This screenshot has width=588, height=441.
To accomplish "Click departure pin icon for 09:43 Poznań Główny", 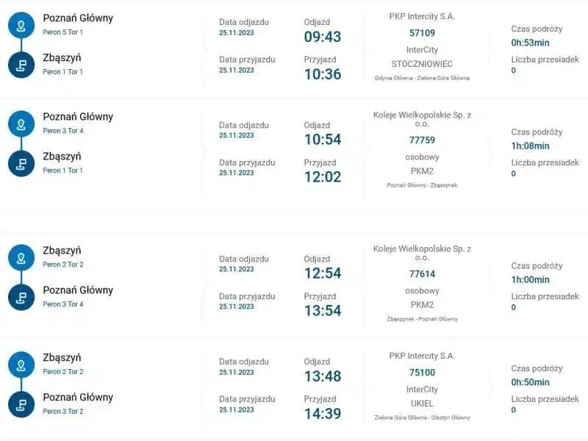I will point(21,25).
